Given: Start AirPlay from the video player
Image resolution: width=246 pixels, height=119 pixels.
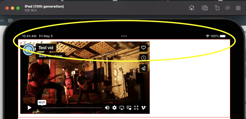Looking at the screenshot, I should [122, 108].
